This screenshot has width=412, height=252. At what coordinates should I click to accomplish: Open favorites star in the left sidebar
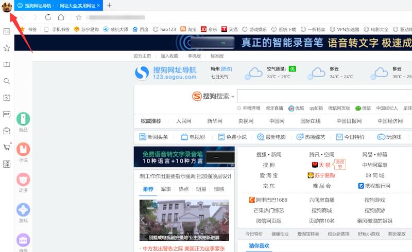click(7, 48)
